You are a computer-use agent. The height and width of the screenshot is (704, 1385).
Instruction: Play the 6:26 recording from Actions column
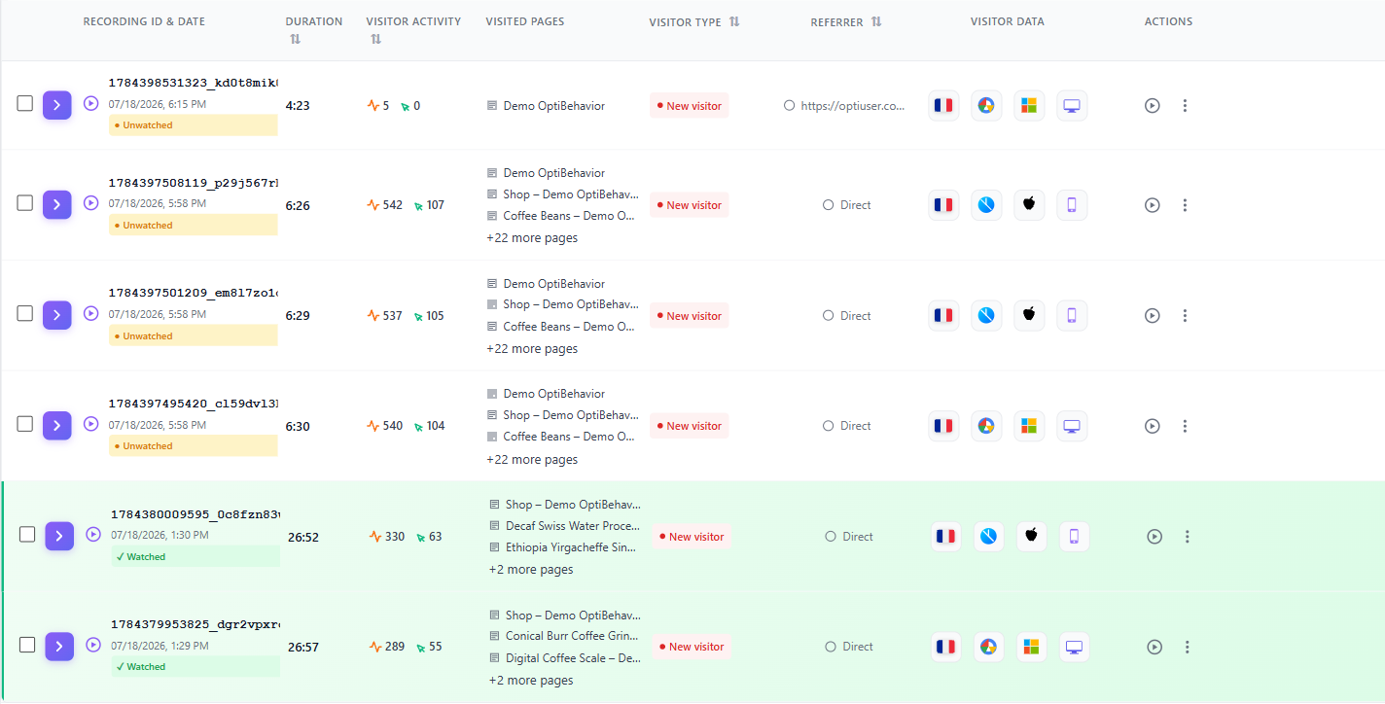point(1153,205)
